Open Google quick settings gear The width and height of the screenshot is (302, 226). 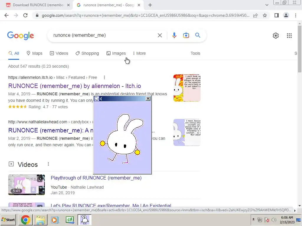(276, 36)
